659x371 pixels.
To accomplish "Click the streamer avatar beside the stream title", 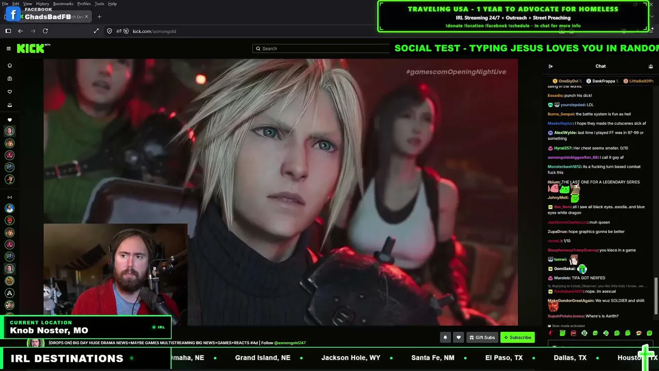I will tap(36, 343).
